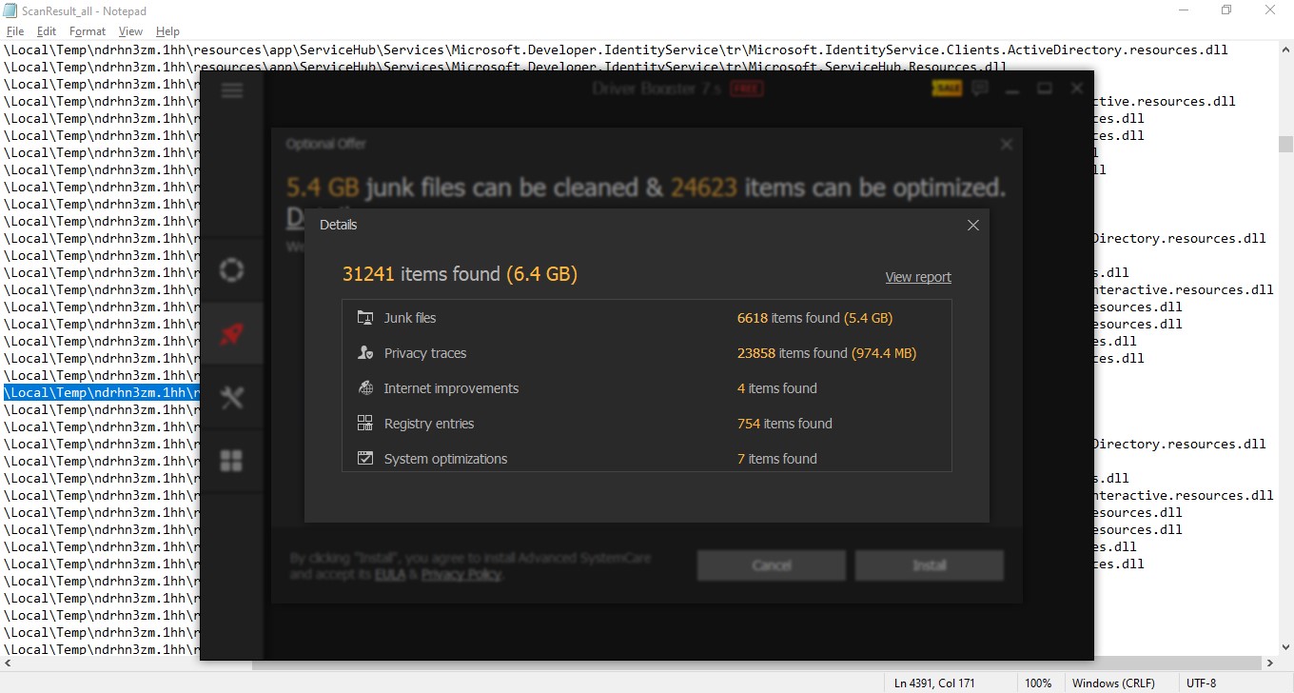The height and width of the screenshot is (693, 1294).
Task: Open the View report link
Action: tap(918, 277)
